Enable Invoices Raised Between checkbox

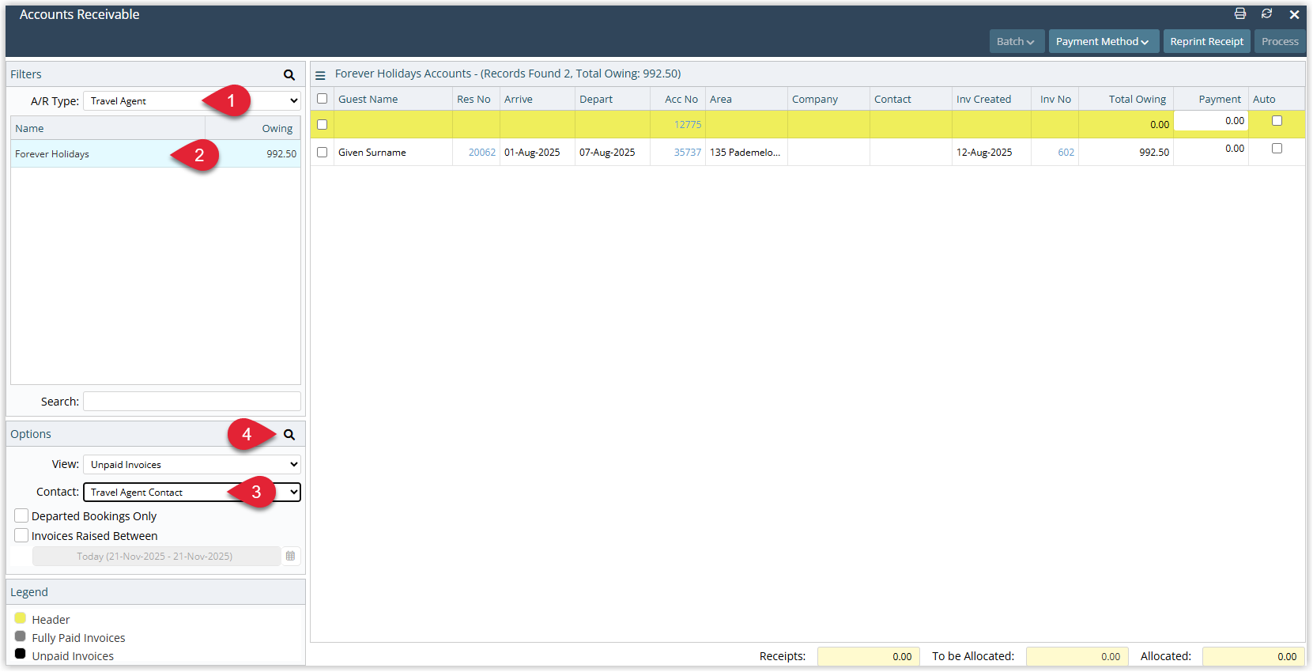pos(21,535)
